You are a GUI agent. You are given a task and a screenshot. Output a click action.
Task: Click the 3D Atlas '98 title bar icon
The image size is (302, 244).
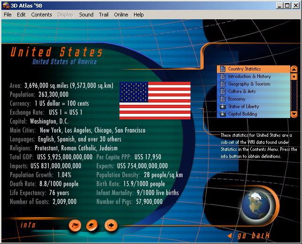click(x=6, y=5)
